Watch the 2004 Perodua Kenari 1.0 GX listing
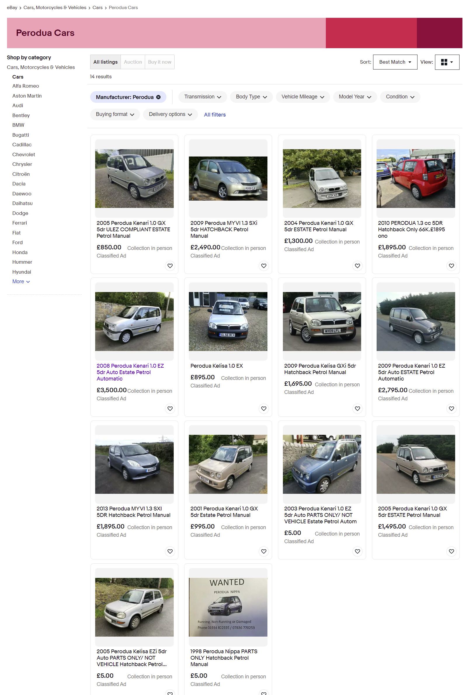 [358, 265]
